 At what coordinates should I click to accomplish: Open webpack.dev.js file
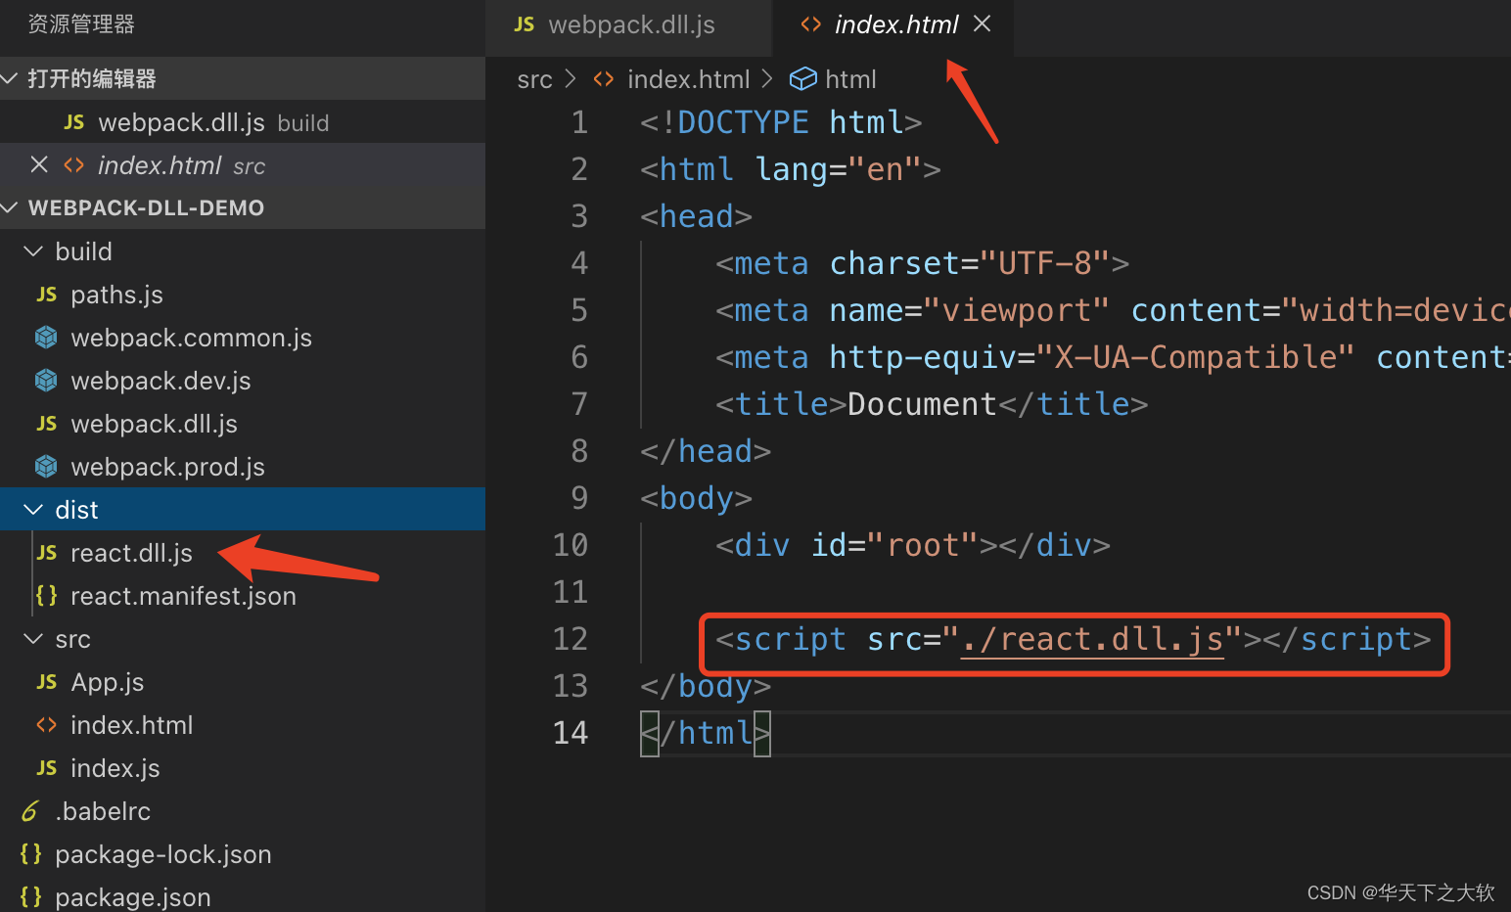243,381
